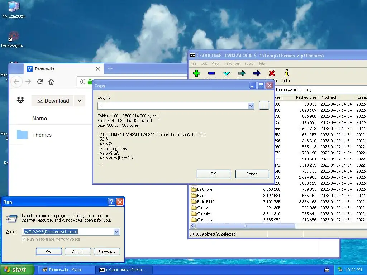Click the Windows Start button
The image size is (367, 275).
[17, 270]
